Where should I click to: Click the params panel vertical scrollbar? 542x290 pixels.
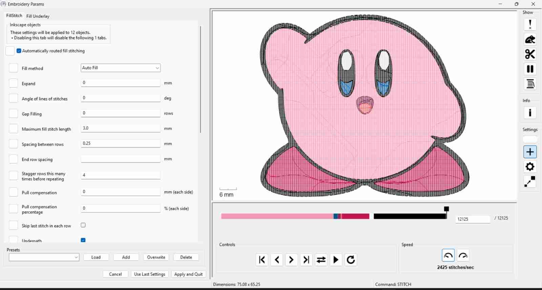pos(201,80)
